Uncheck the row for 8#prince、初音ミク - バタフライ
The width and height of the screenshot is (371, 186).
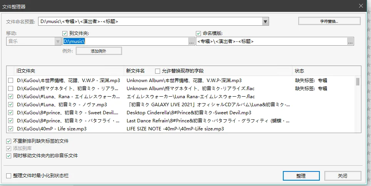pyautogui.click(x=11, y=121)
